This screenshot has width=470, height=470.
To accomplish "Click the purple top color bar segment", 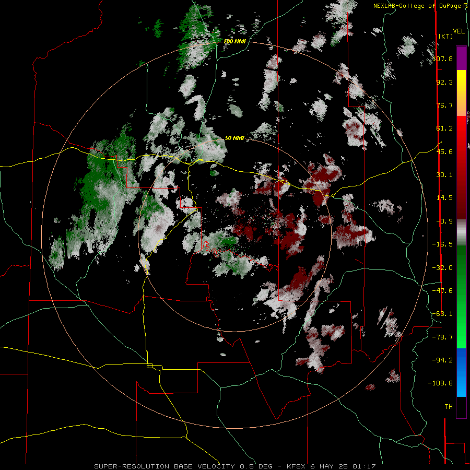I will tap(461, 58).
